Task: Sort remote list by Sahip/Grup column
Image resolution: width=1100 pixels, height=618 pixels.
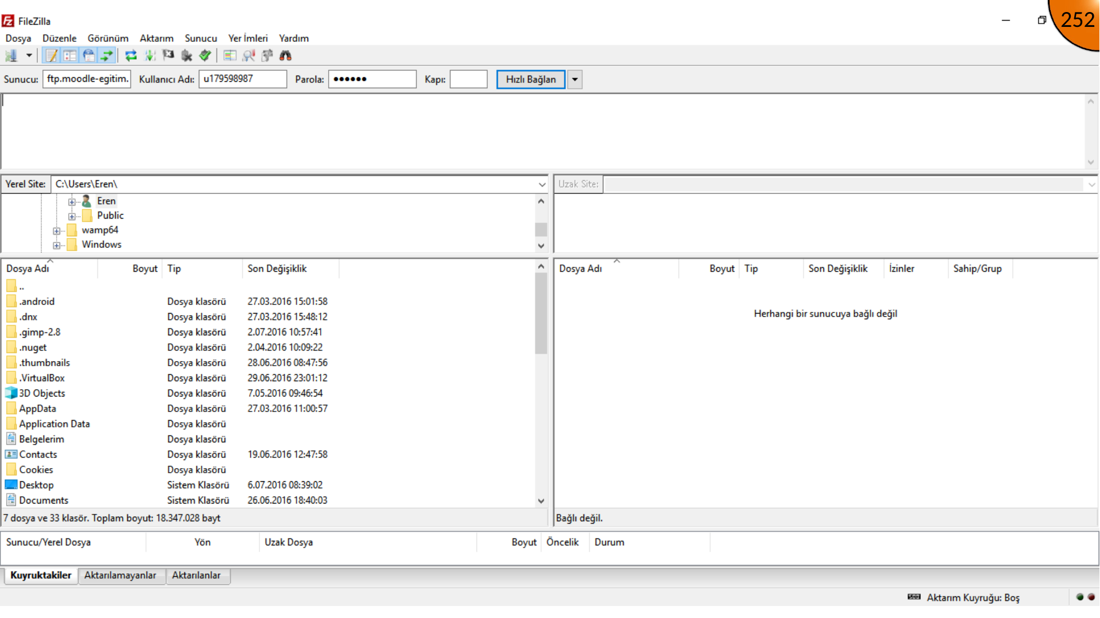Action: pyautogui.click(x=980, y=268)
